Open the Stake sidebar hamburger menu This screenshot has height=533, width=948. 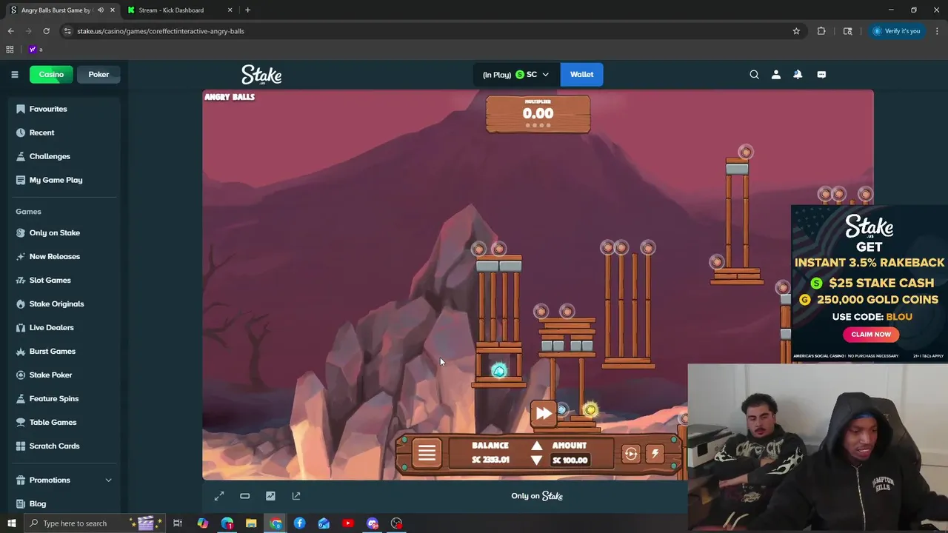(14, 74)
